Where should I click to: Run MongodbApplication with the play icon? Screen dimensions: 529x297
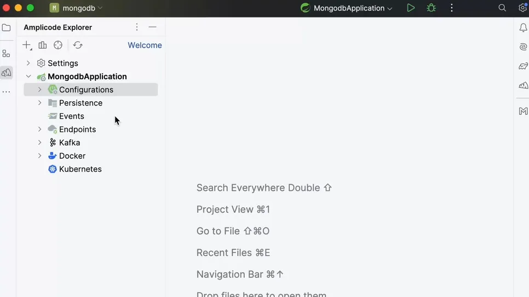coord(411,8)
